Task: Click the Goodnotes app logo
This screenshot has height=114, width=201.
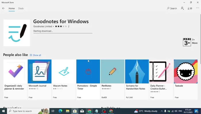Action: pos(17,33)
